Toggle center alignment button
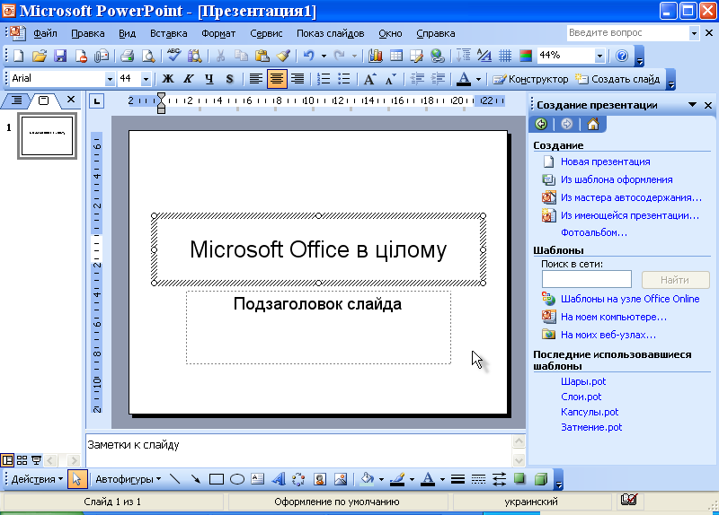The image size is (719, 515). 277,79
